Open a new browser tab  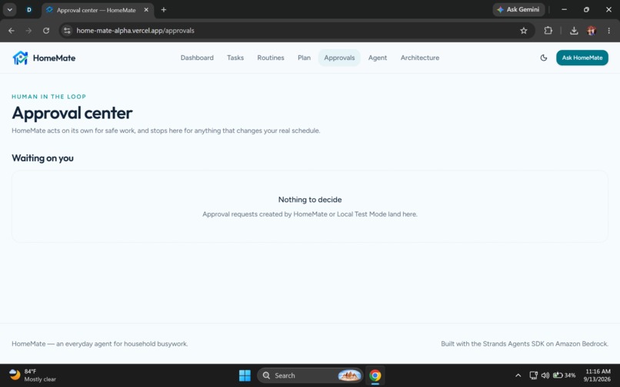coord(164,10)
